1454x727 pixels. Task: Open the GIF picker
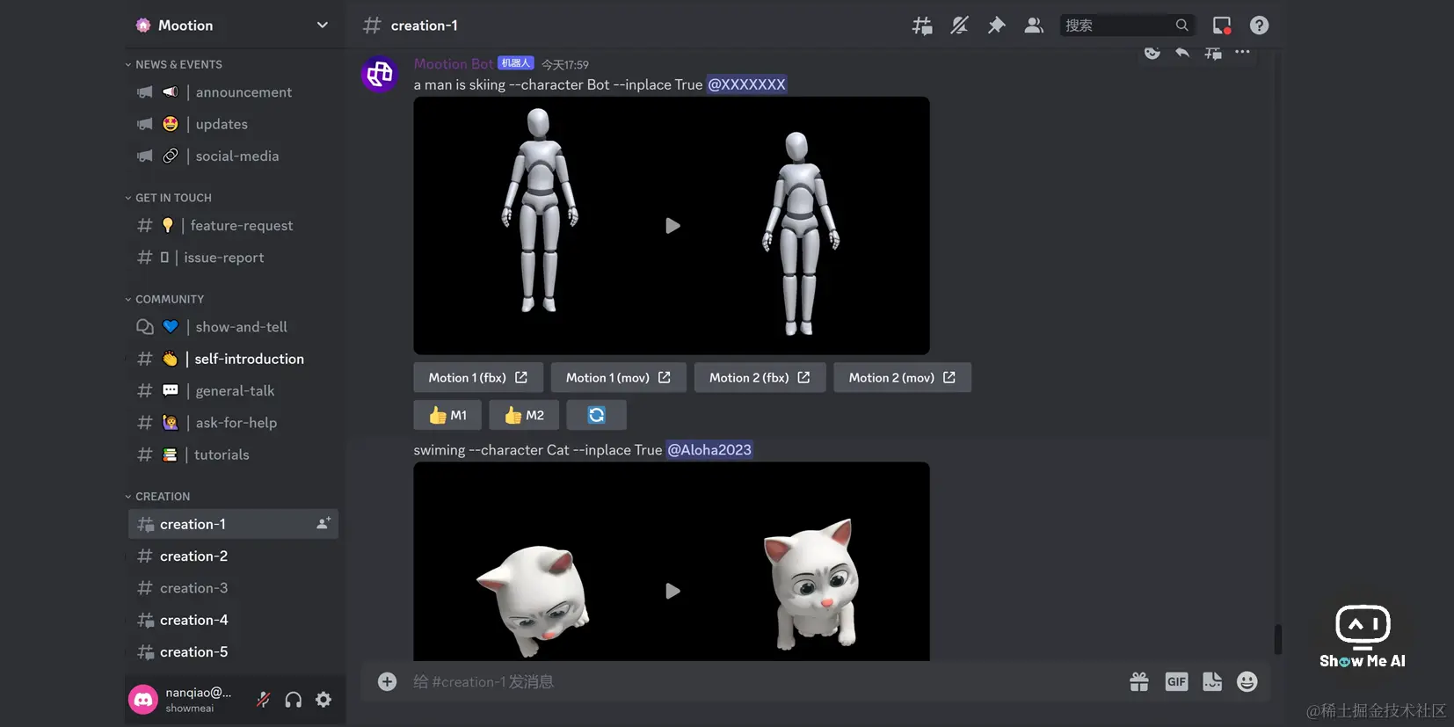[1176, 681]
